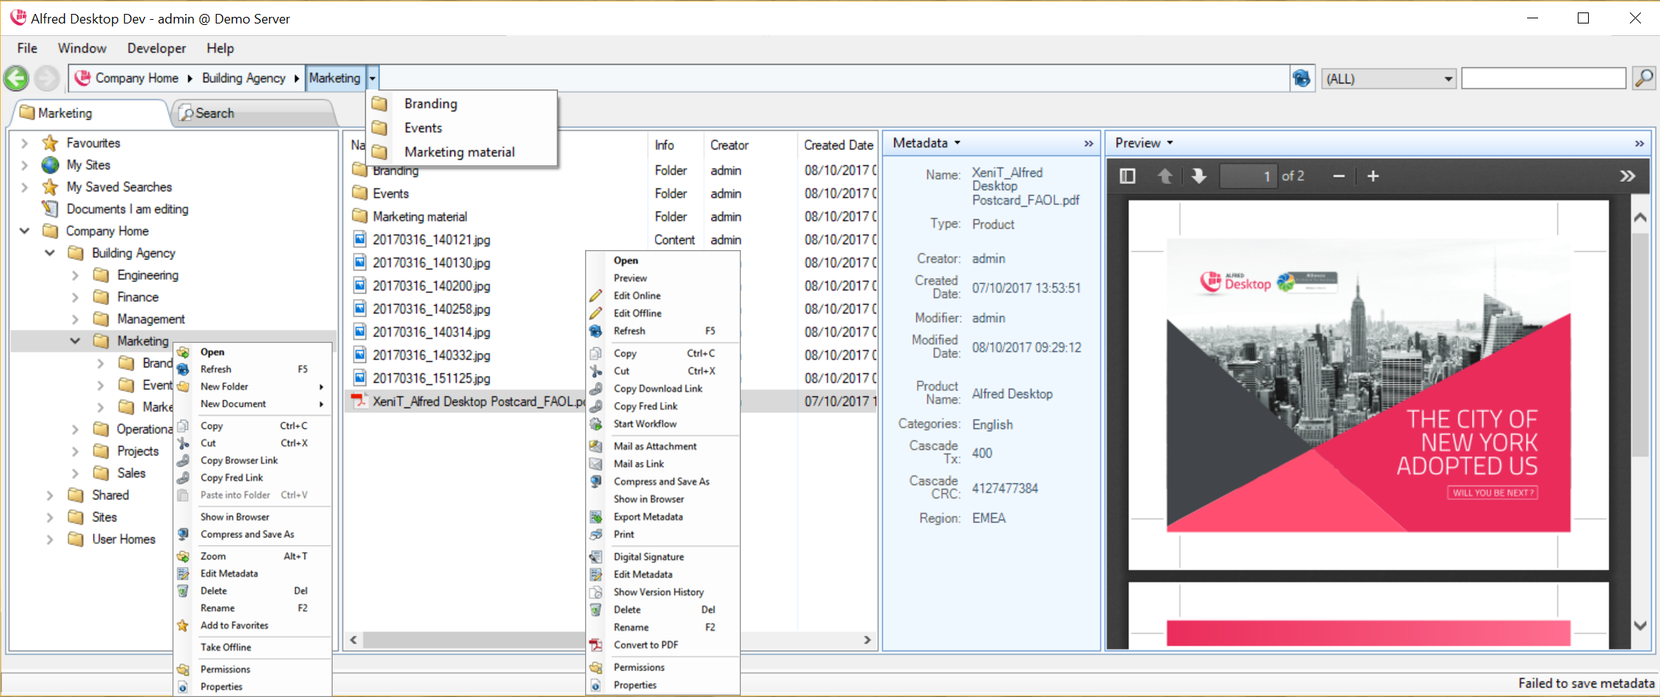Expand the Engineering folder in tree
1660x697 pixels.
tap(75, 276)
